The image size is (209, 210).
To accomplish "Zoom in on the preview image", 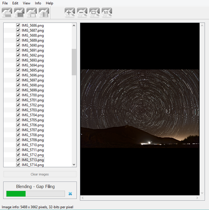I will (70, 13).
